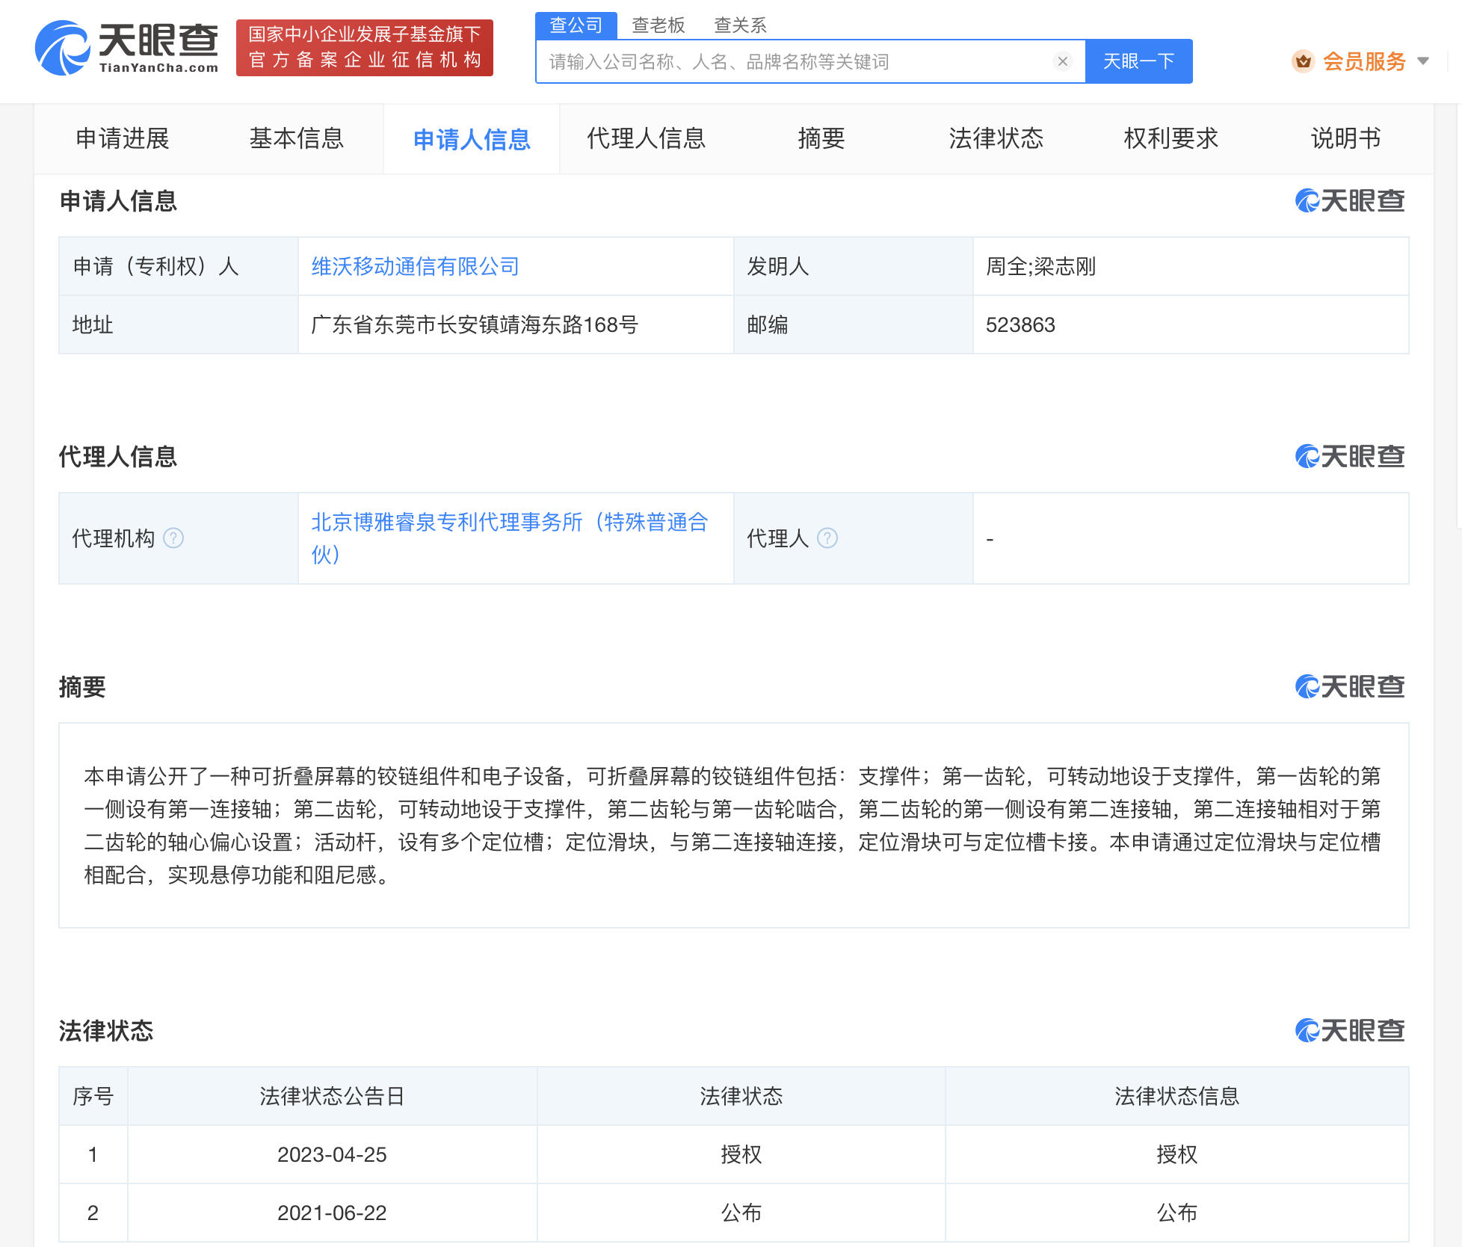Open the help icon next to 代理人
Screen dimensions: 1462x1247
pos(827,538)
